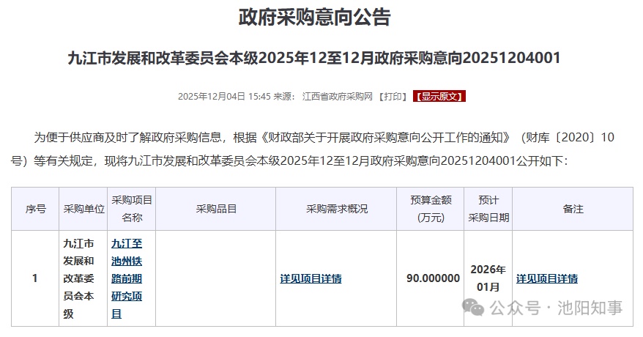The height and width of the screenshot is (337, 643).
Task: Open 详见项目详情 link in 采购需求概况 column
Action: point(311,278)
